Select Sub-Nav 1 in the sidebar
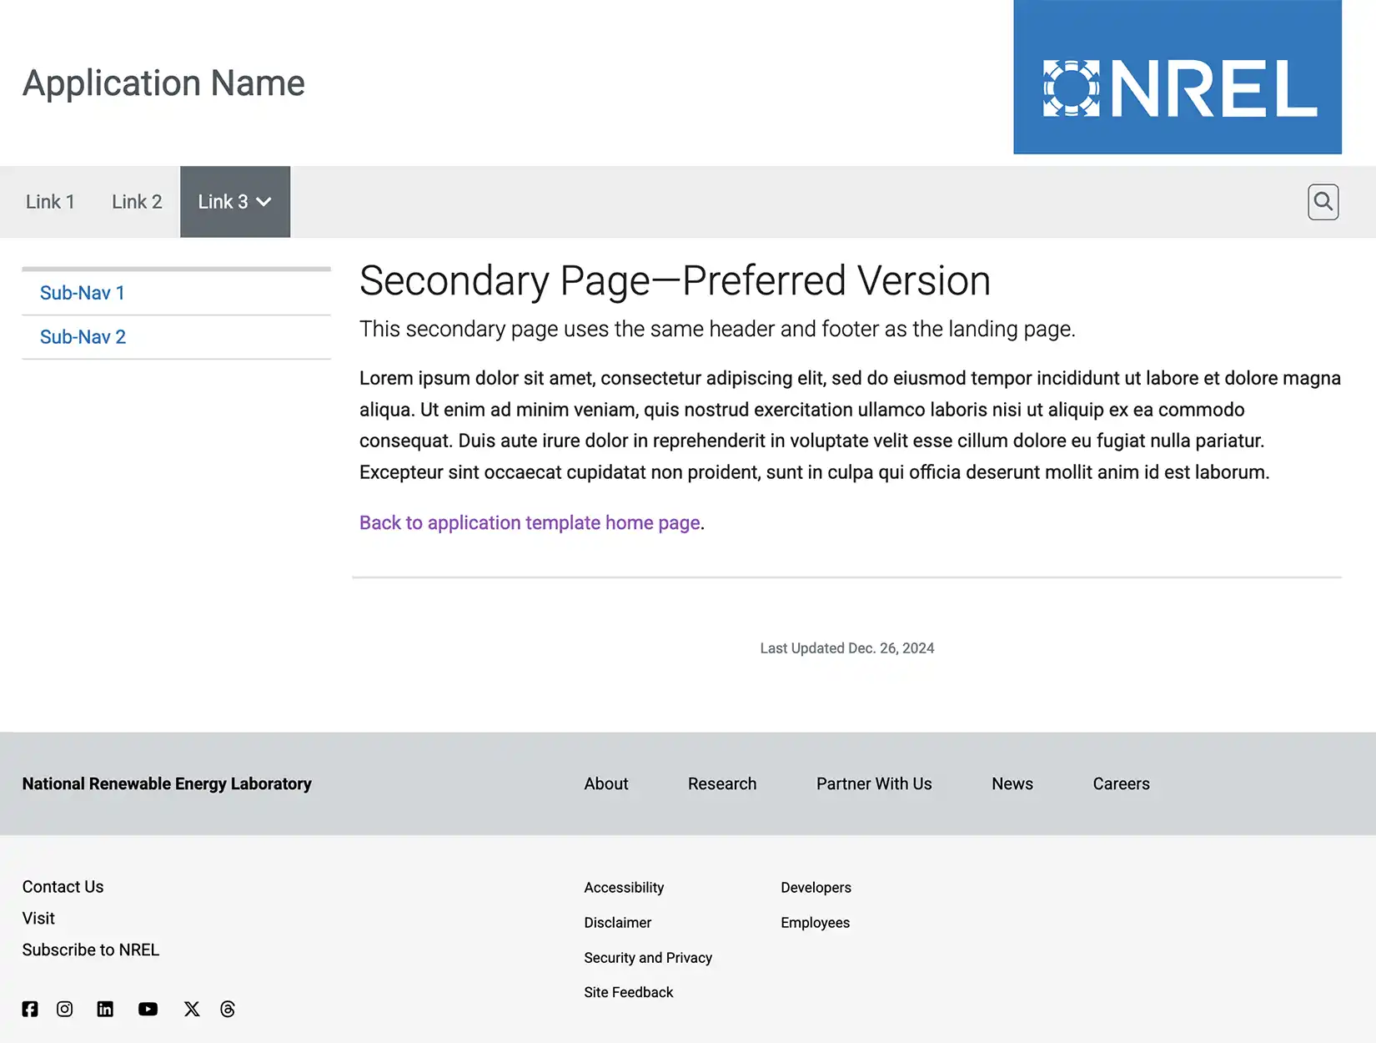This screenshot has height=1043, width=1376. click(x=83, y=293)
